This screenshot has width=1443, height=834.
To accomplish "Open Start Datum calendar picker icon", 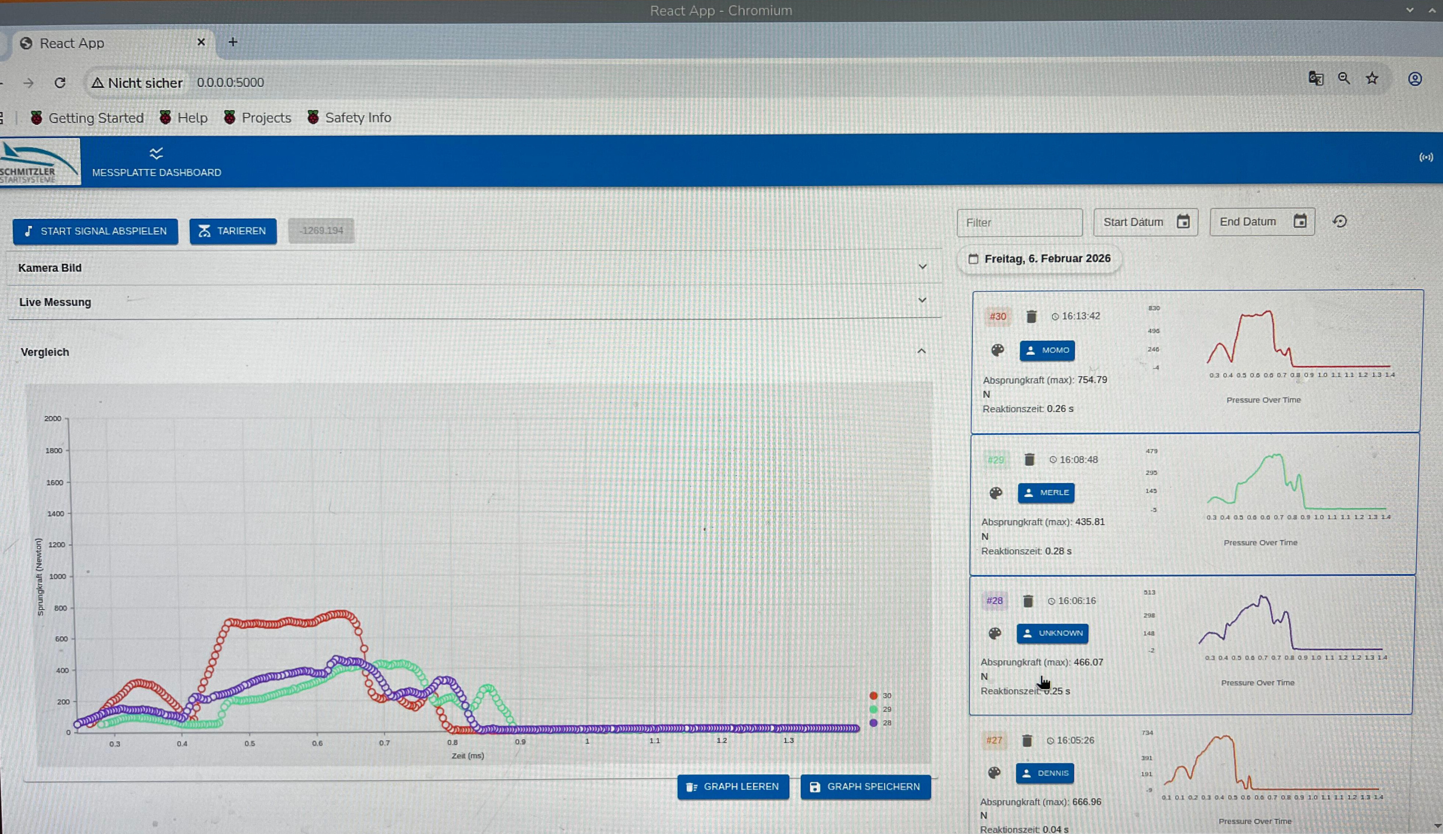I will [x=1183, y=222].
